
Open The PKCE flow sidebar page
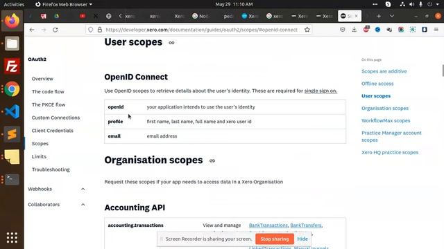pyautogui.click(x=49, y=104)
